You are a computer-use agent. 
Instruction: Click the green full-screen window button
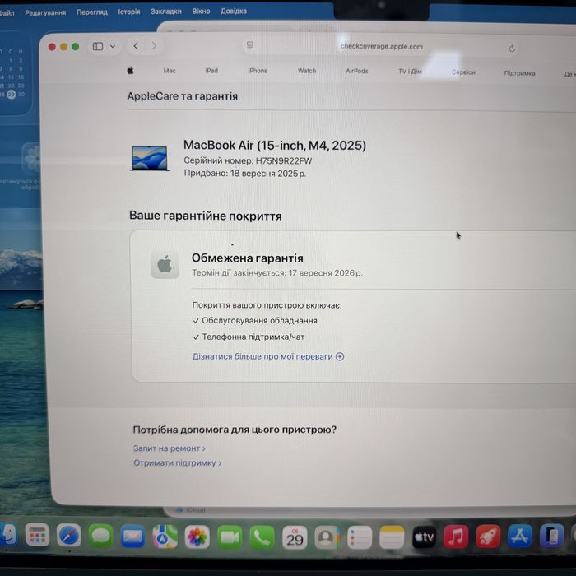[76, 47]
